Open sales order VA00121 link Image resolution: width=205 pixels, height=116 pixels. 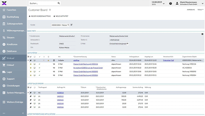60,100
